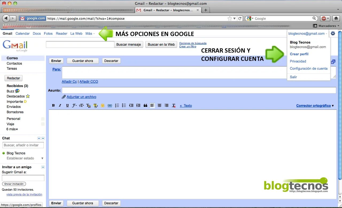Click the Enviar invitación button
This screenshot has width=342, height=208.
14,184
